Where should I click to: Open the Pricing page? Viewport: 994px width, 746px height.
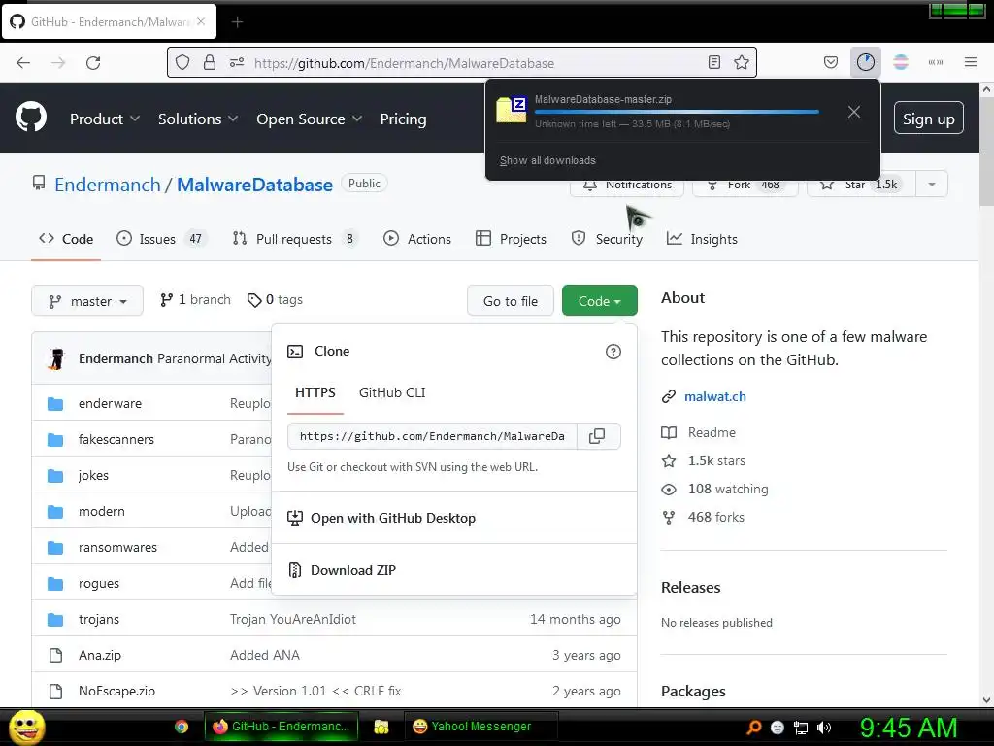(403, 119)
